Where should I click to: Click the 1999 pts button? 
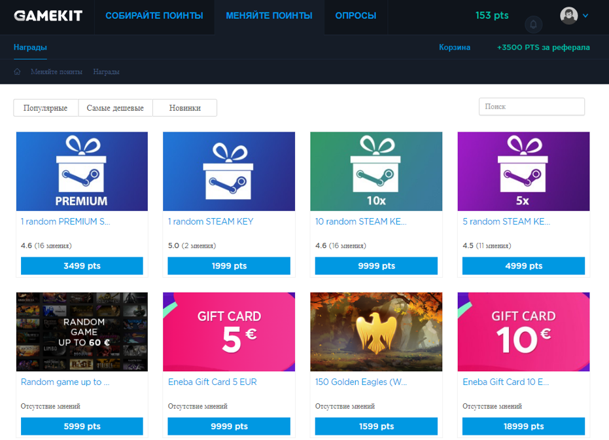(x=229, y=266)
